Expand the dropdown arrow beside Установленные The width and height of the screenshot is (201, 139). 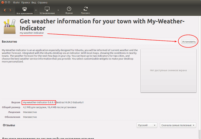58,10
